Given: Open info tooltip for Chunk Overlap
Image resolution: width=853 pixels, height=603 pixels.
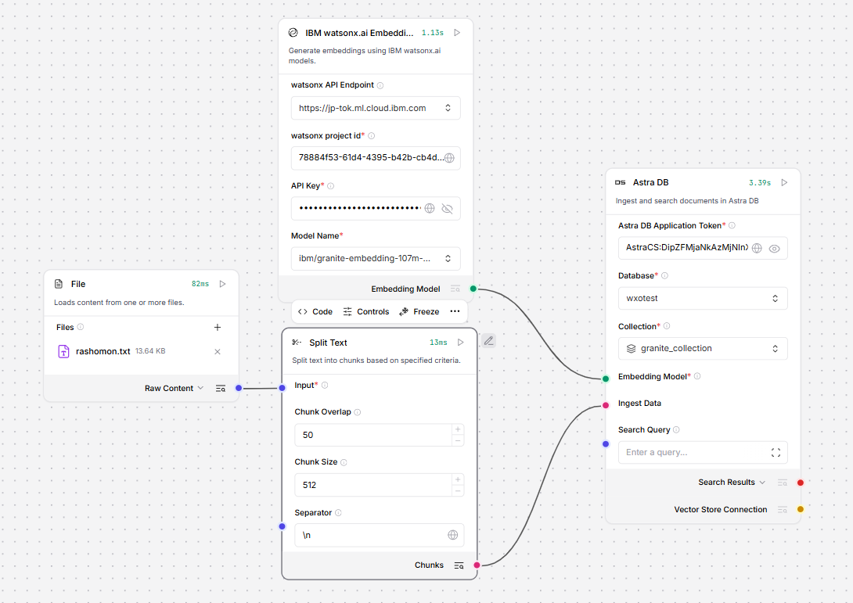Looking at the screenshot, I should [358, 412].
